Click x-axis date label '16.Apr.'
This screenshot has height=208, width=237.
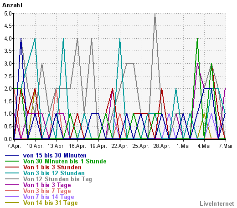(x=77, y=146)
